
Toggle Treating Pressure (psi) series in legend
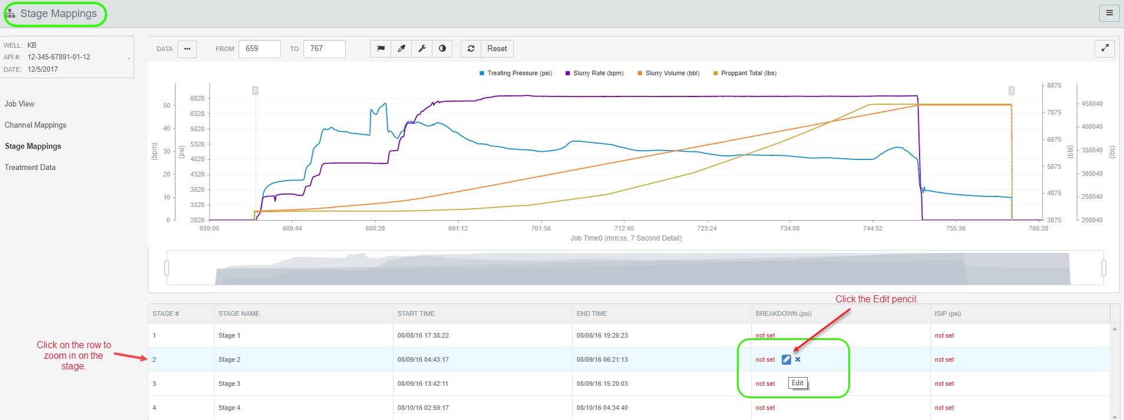tap(515, 74)
